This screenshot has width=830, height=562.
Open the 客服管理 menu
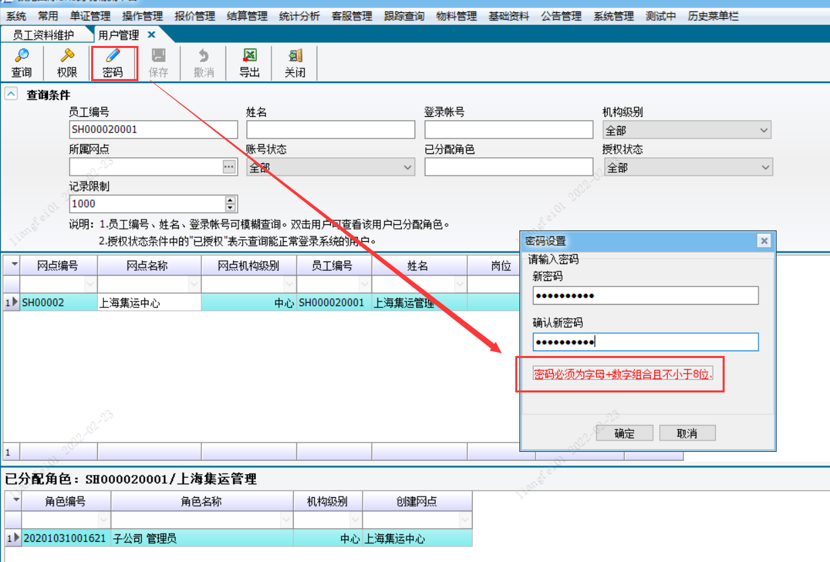pyautogui.click(x=352, y=16)
